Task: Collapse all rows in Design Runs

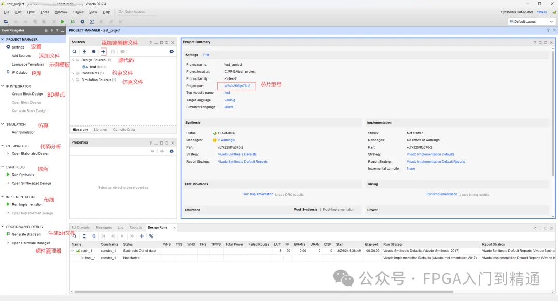Action: point(84,236)
